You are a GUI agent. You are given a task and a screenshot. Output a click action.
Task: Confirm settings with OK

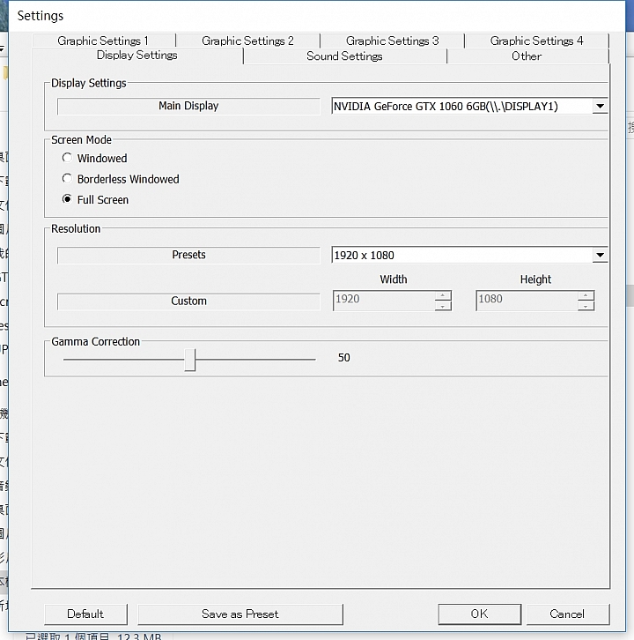coord(480,614)
